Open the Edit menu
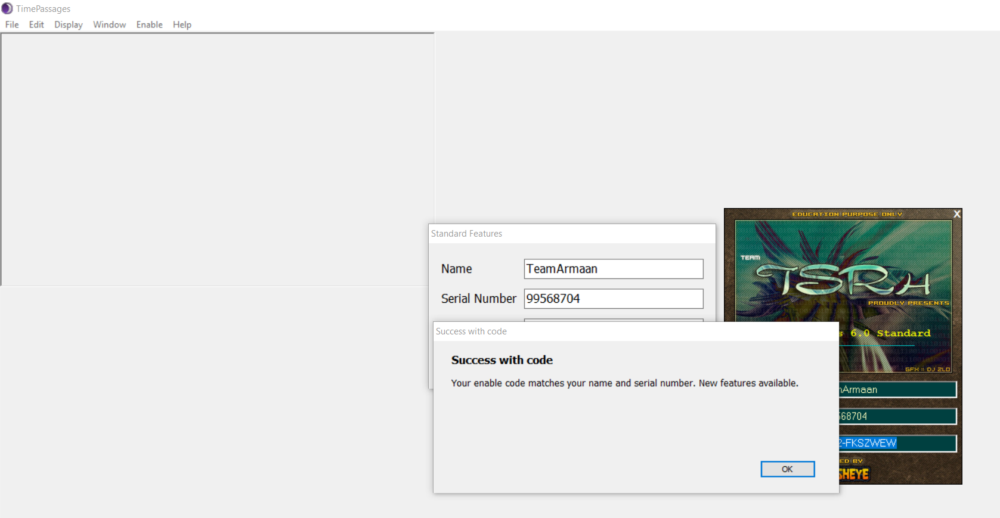Viewport: 1000px width, 518px height. pos(36,24)
